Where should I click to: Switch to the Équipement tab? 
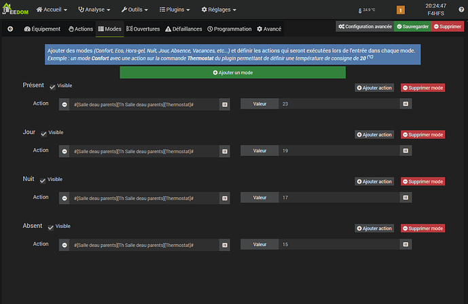[x=42, y=29]
